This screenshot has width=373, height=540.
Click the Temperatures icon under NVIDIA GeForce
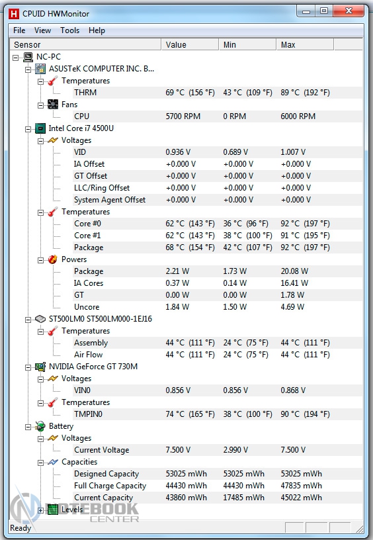tap(53, 402)
